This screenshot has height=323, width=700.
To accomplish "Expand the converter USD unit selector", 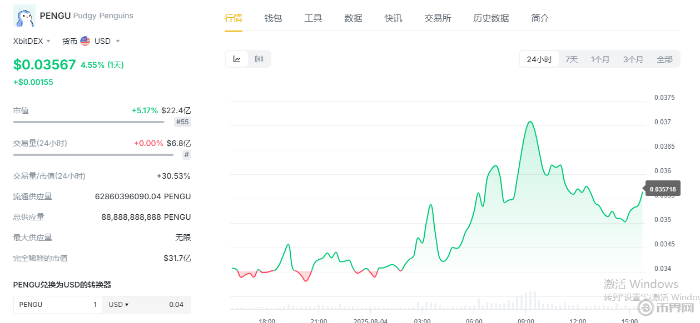I will tap(118, 304).
